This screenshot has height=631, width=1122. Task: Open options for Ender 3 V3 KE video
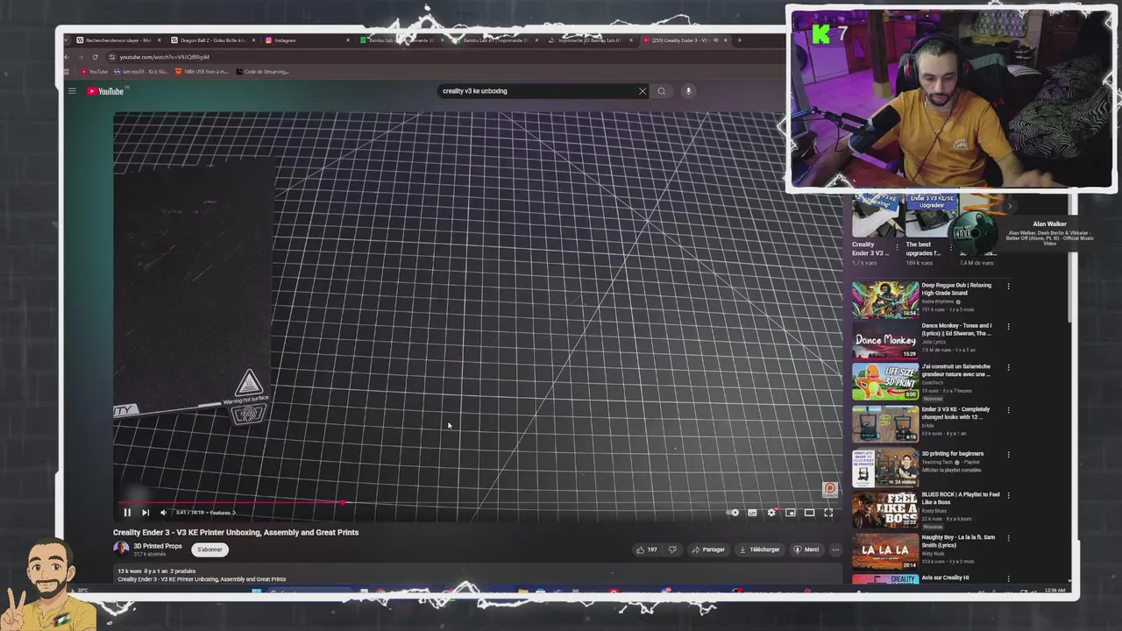(x=1008, y=410)
